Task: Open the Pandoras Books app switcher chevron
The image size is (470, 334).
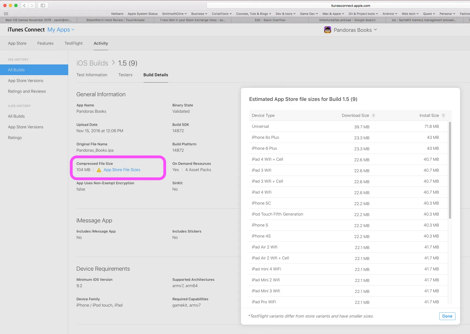Action: (x=375, y=30)
